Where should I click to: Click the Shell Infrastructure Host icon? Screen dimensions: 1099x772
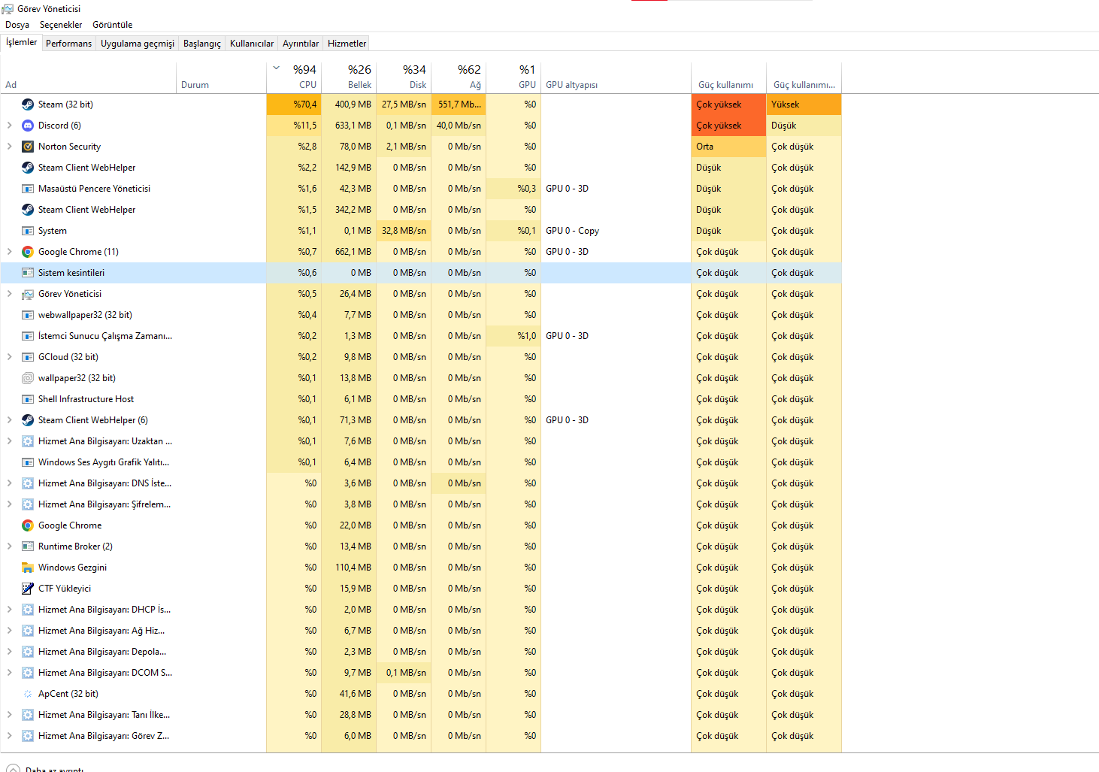[28, 399]
